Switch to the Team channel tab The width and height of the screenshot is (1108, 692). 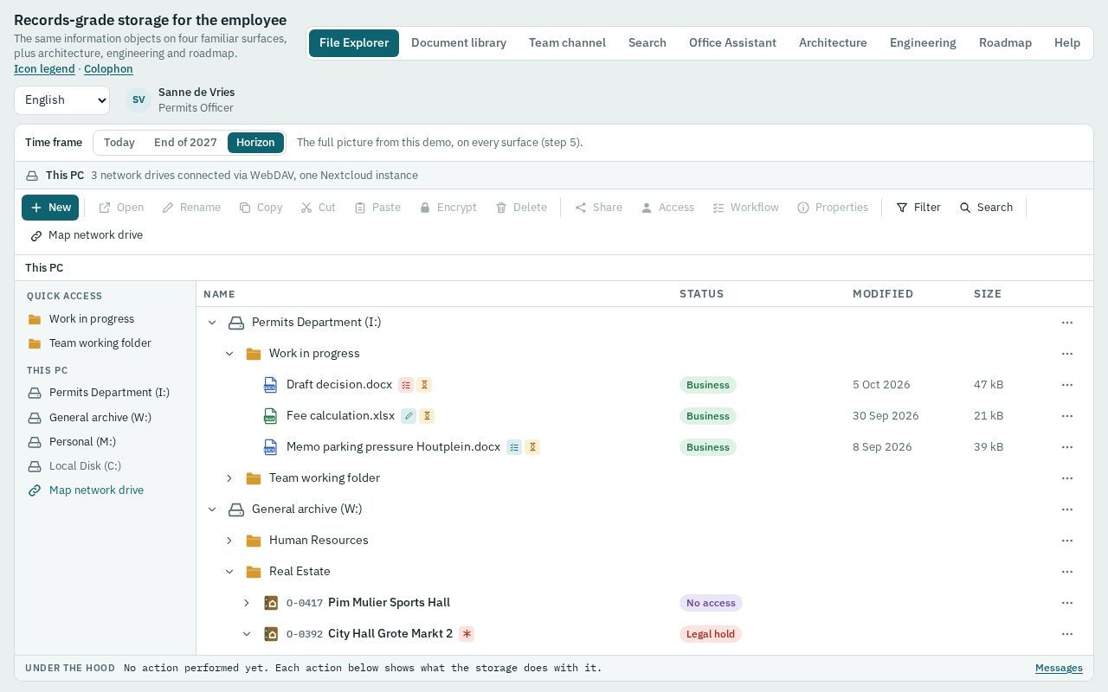tap(567, 43)
